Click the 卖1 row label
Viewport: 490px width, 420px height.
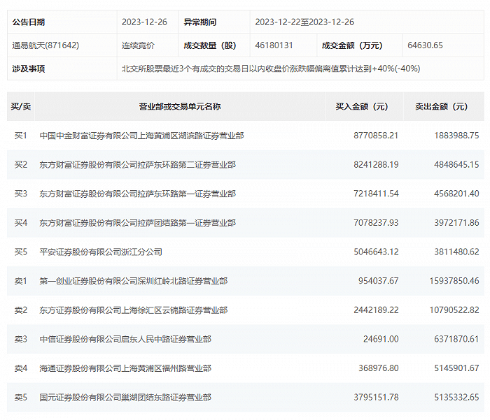click(x=21, y=281)
